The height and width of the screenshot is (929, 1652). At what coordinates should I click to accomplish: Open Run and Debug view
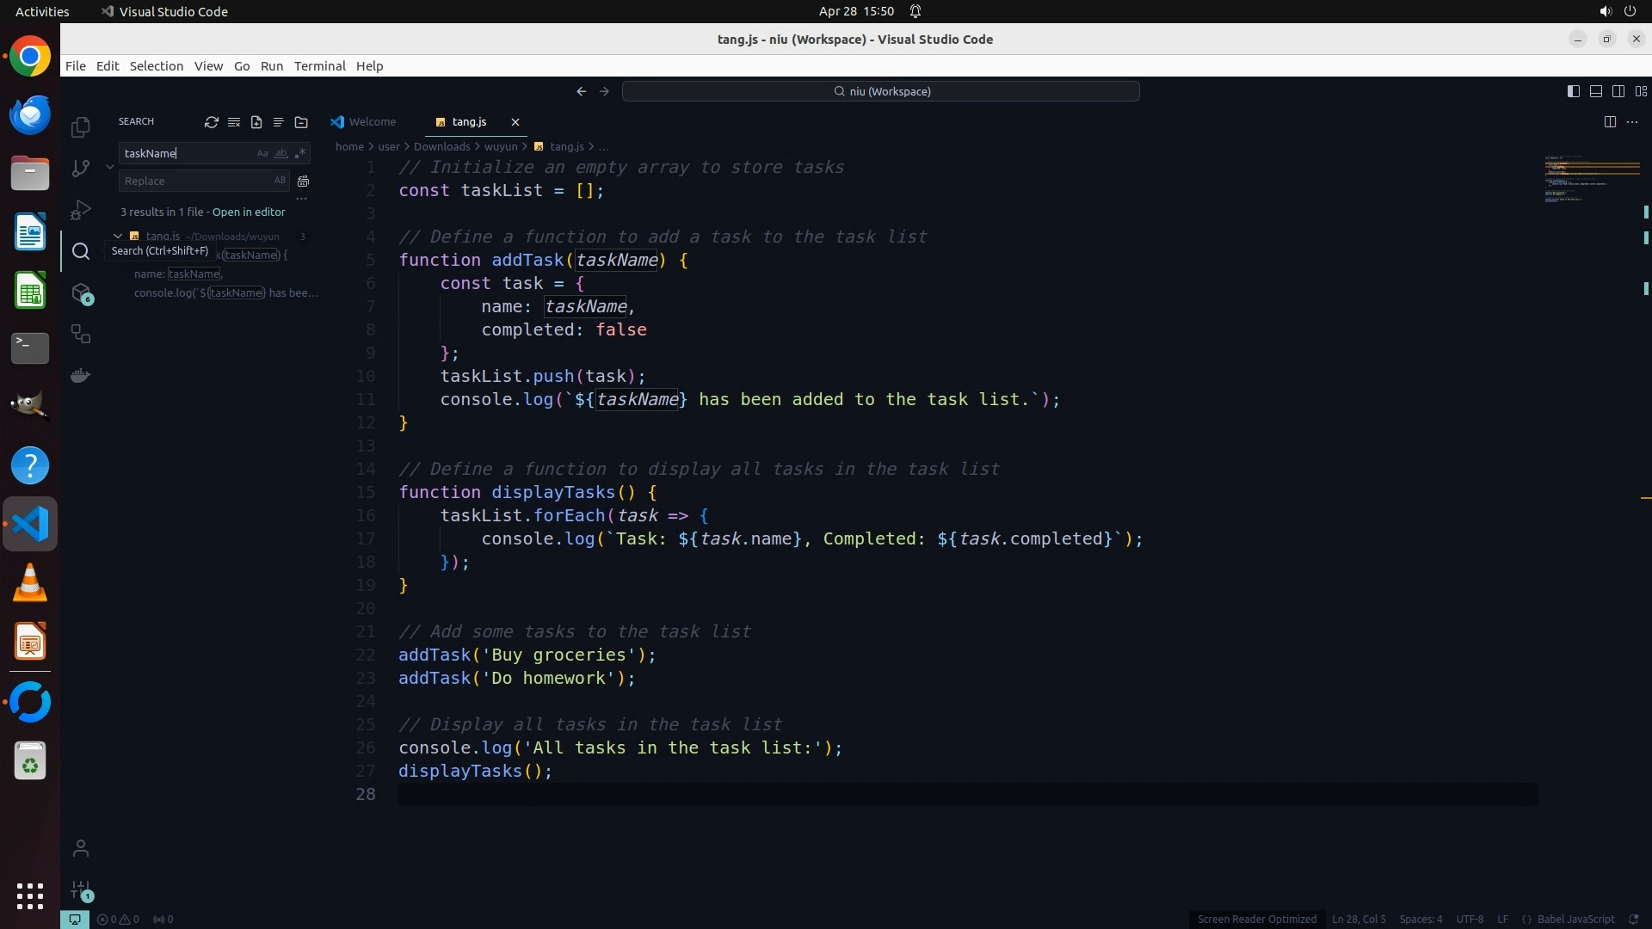coord(81,210)
